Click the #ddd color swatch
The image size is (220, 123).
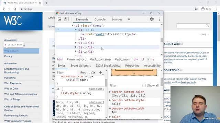coord(78,80)
